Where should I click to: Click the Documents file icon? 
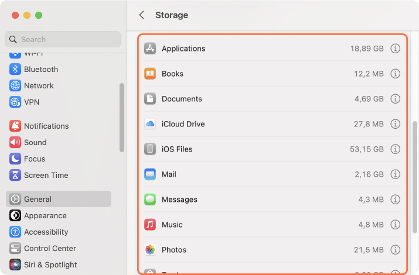pos(150,99)
